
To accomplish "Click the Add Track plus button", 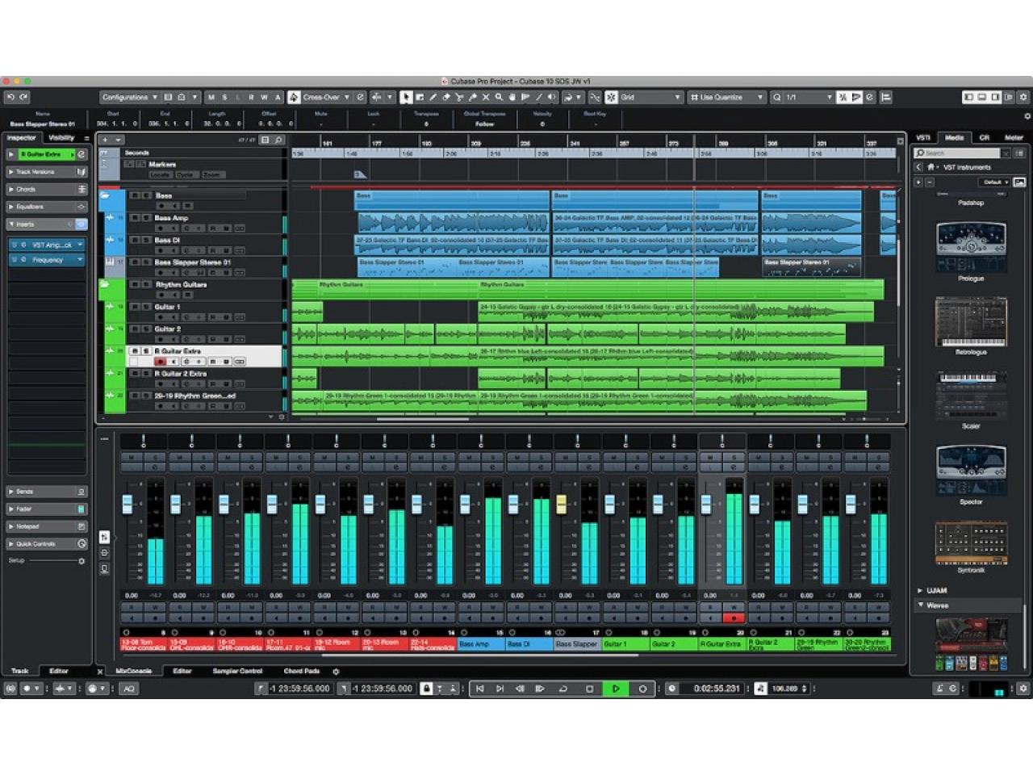I will [104, 140].
